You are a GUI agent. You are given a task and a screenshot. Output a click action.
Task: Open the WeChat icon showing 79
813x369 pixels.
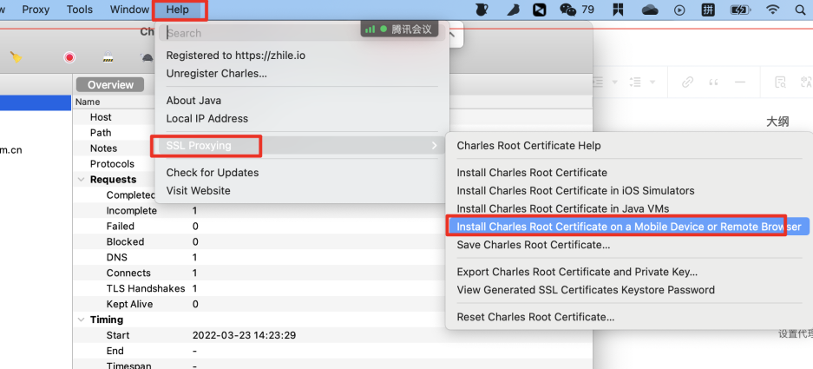tap(577, 10)
